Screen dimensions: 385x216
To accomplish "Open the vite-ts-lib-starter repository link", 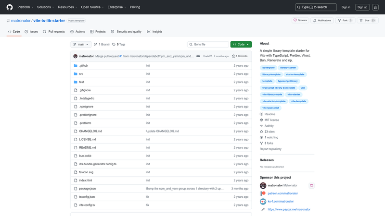I will tap(49, 21).
